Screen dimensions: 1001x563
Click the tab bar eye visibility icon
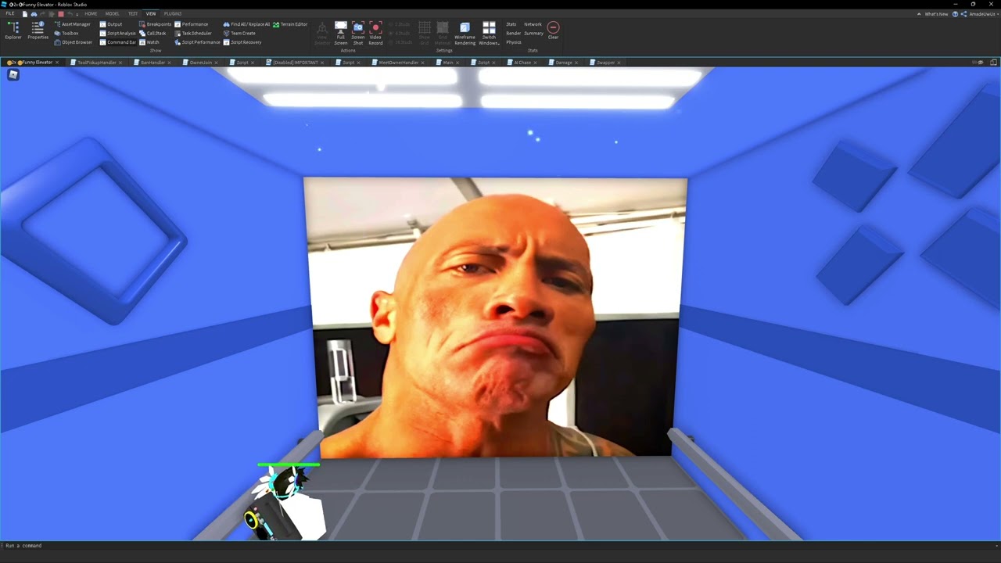click(x=981, y=63)
